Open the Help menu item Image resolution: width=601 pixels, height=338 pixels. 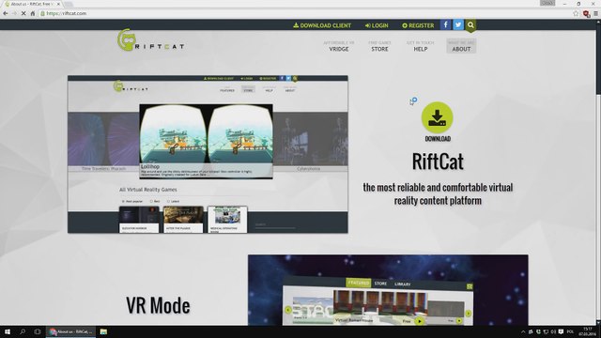pos(421,46)
